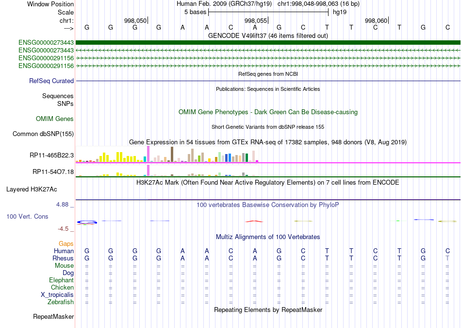Click the 5 bases scale bar
This screenshot has height=328, width=461.
268,12
